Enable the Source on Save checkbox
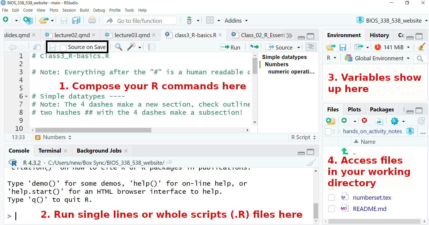 coord(63,48)
